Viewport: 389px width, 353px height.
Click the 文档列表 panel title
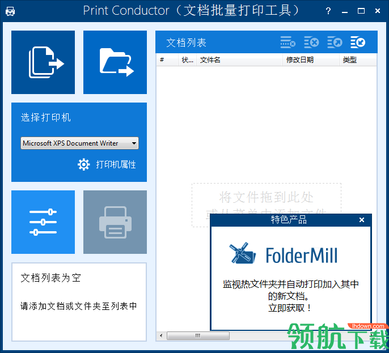click(187, 42)
